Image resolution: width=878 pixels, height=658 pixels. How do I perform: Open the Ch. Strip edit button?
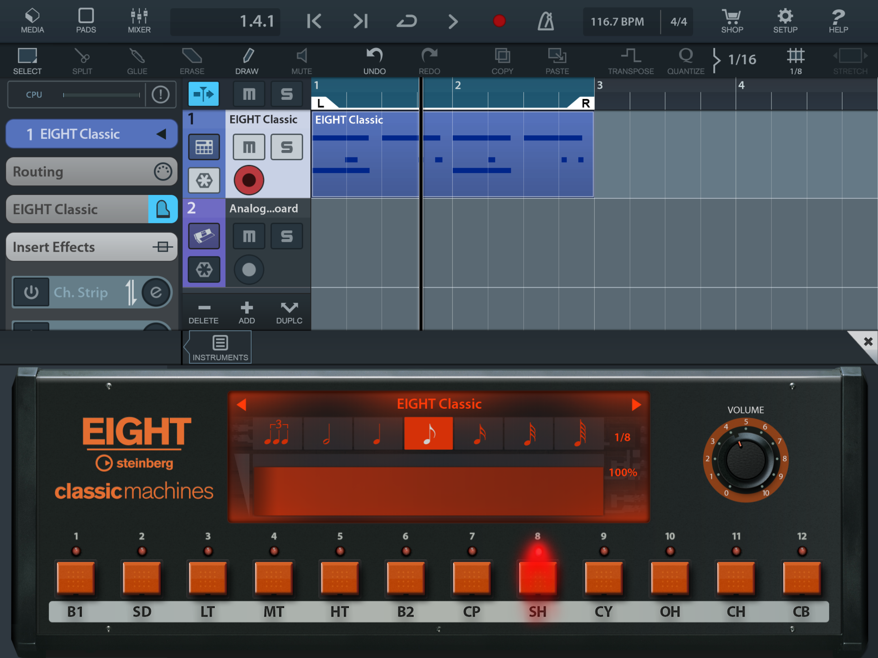click(x=156, y=292)
